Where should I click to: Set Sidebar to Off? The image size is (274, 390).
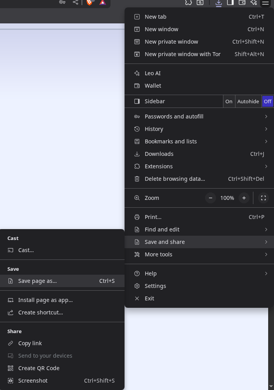[267, 101]
